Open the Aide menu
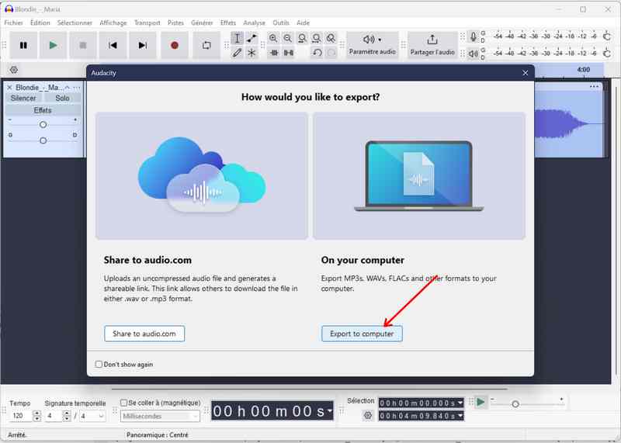 coord(303,23)
